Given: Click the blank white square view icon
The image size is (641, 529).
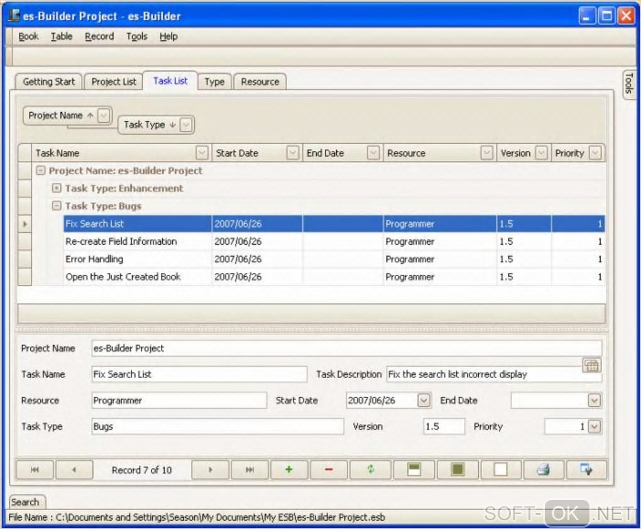Looking at the screenshot, I should click(501, 470).
